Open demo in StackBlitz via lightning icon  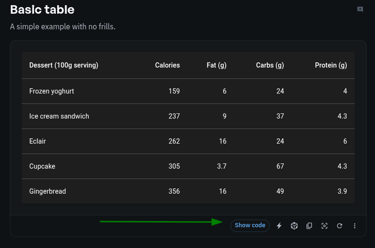[x=279, y=226]
